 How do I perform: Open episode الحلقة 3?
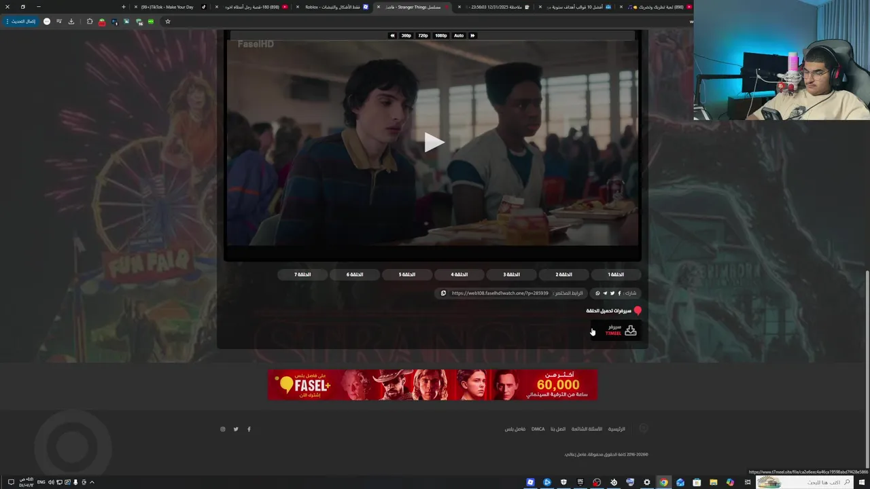(x=511, y=274)
